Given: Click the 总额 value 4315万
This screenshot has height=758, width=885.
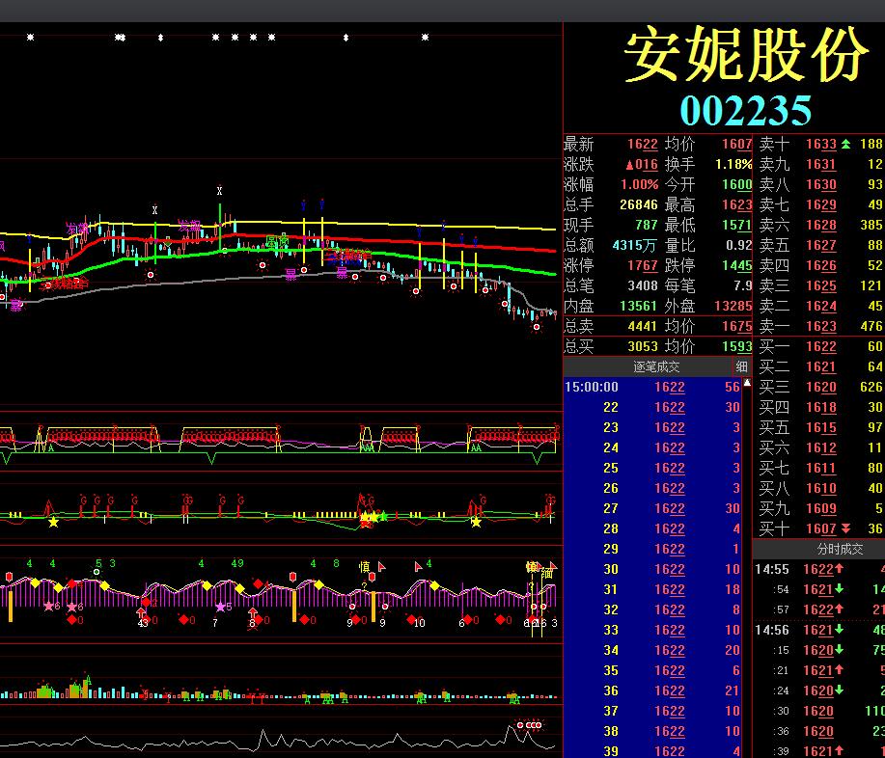Looking at the screenshot, I should 636,245.
